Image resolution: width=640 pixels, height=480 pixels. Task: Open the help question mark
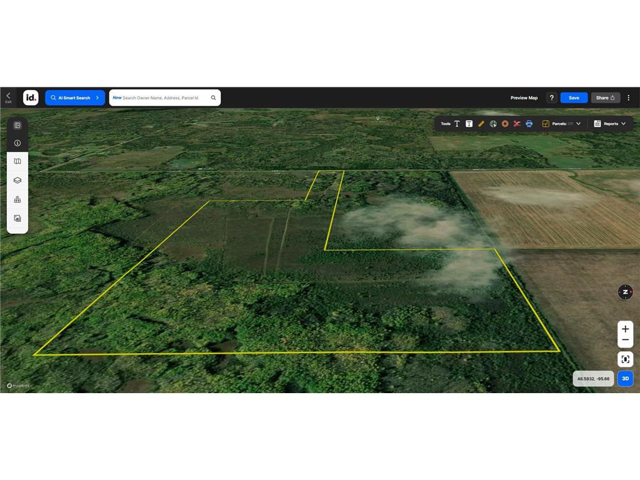pos(551,98)
